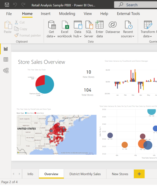Select the FD - 01 teal bubble
157x186 pixels.
(x=151, y=112)
